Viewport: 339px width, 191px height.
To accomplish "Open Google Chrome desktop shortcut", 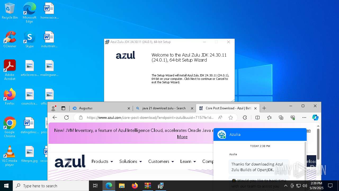I will [10, 127].
